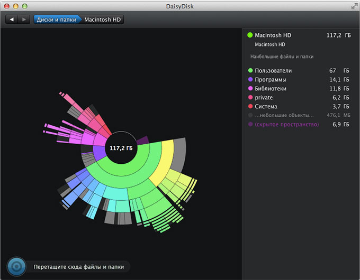Go back with the left arrow button

(12, 20)
